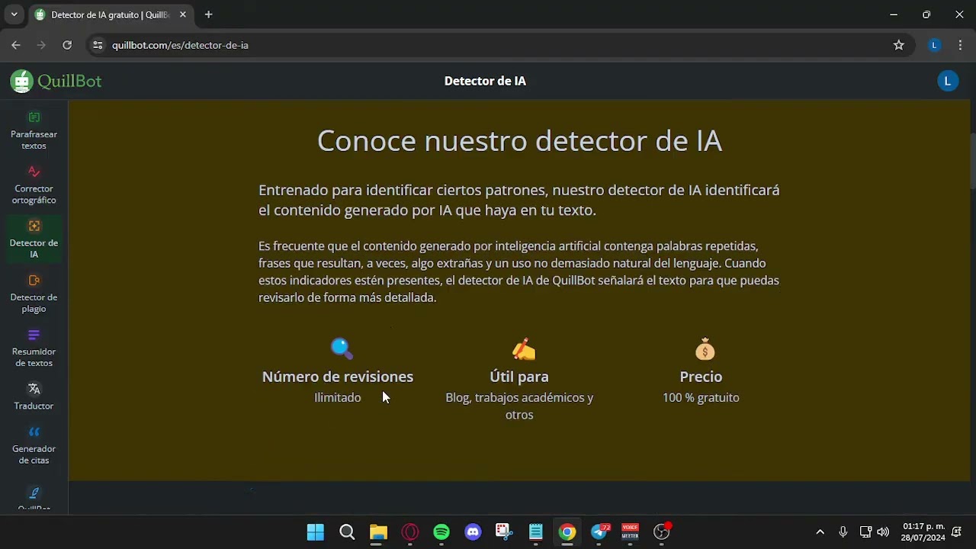The height and width of the screenshot is (549, 976).
Task: Open the tab search dropdown
Action: pos(14,14)
